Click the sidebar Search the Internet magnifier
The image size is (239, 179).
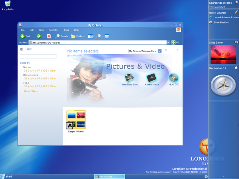[x=236, y=3]
